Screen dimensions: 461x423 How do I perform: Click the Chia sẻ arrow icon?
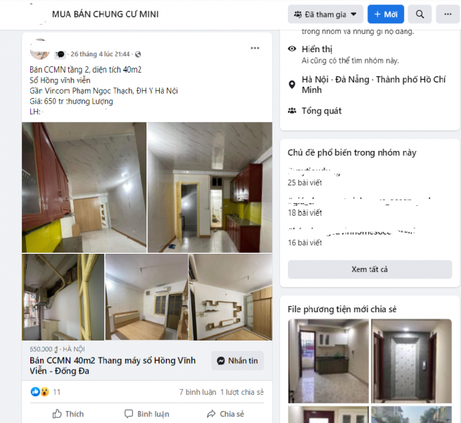point(211,414)
